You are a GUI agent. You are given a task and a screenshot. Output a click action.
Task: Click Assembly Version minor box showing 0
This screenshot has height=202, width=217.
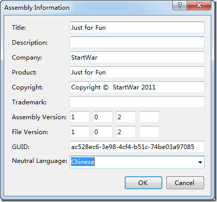pyautogui.click(x=103, y=117)
